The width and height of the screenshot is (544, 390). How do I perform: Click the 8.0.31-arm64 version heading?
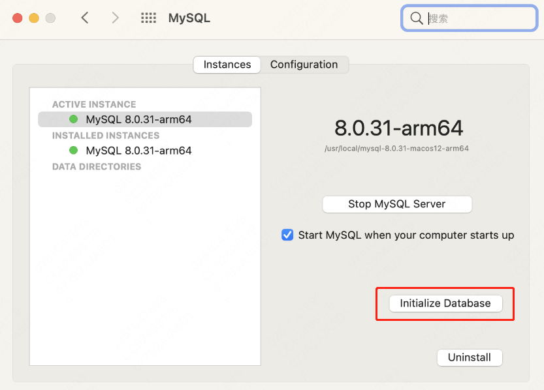(x=398, y=128)
